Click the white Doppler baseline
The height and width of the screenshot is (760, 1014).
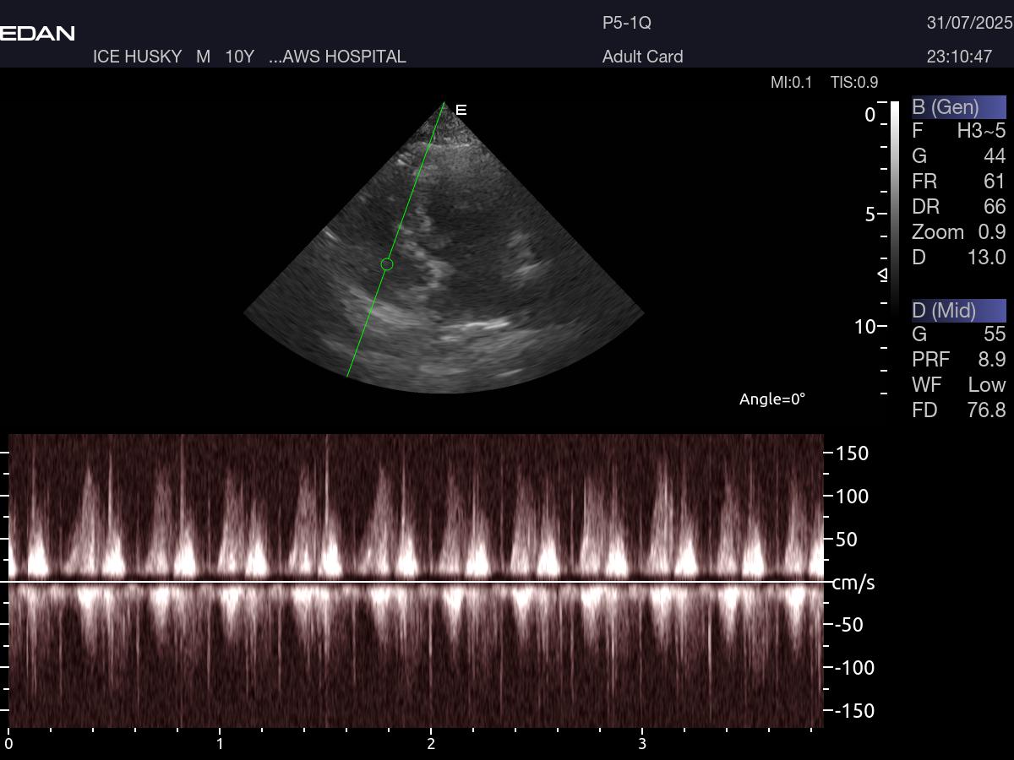point(414,582)
